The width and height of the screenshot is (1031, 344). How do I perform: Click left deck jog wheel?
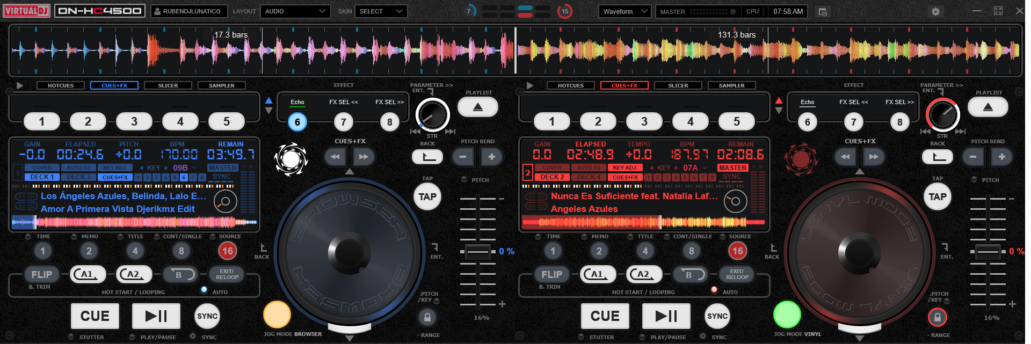click(x=350, y=252)
